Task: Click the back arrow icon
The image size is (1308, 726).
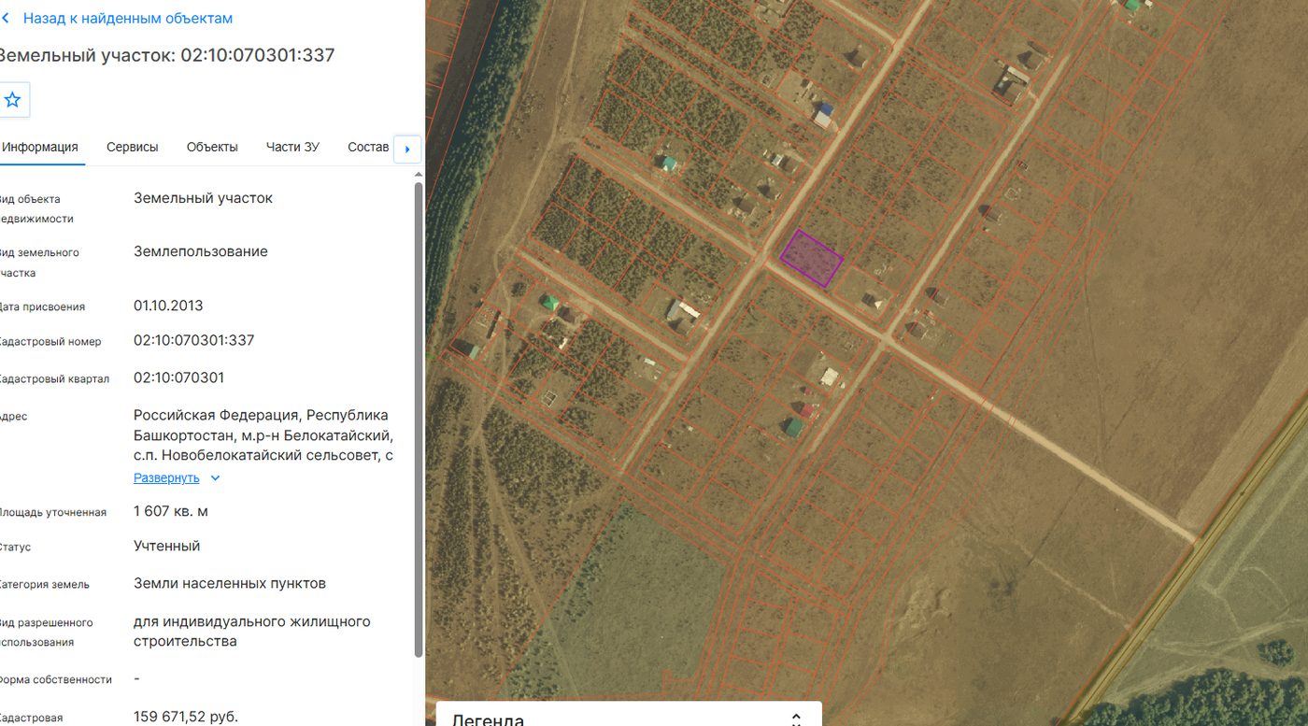Action: 6,19
